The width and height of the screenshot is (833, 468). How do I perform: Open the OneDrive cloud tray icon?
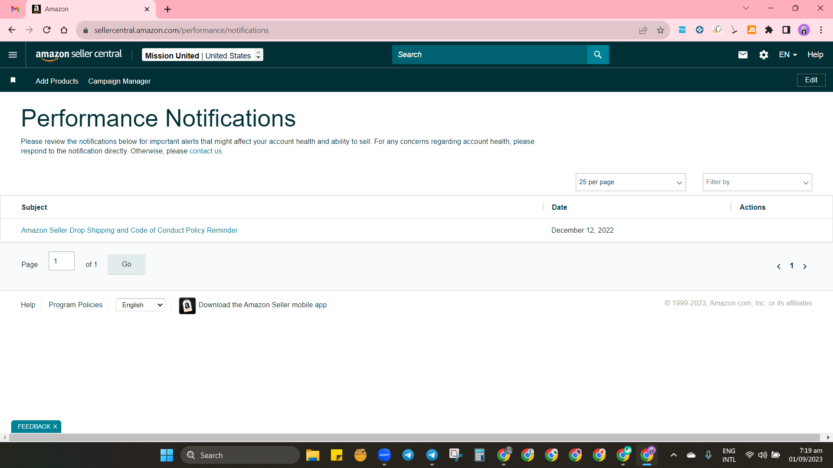click(691, 455)
